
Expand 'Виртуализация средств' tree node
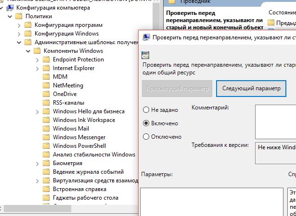[x=37, y=181]
